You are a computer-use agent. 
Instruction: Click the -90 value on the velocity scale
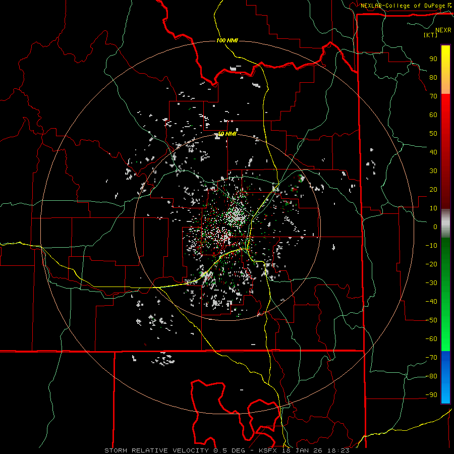pyautogui.click(x=431, y=395)
